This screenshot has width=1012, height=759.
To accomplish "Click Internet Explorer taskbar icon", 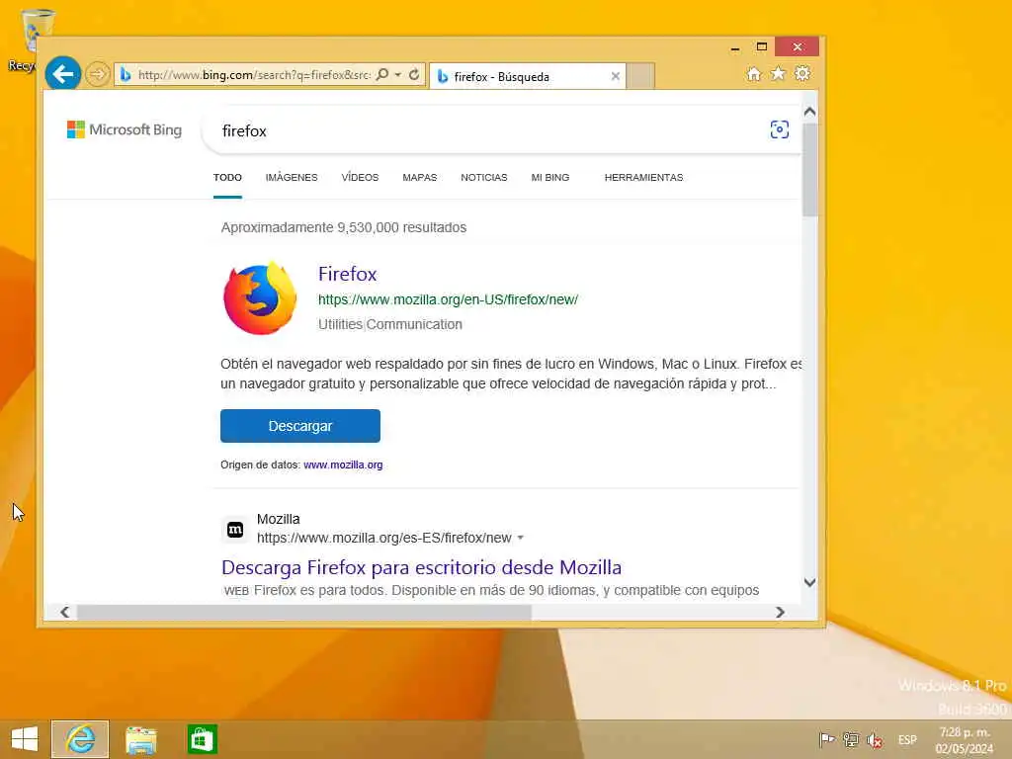I will (80, 739).
